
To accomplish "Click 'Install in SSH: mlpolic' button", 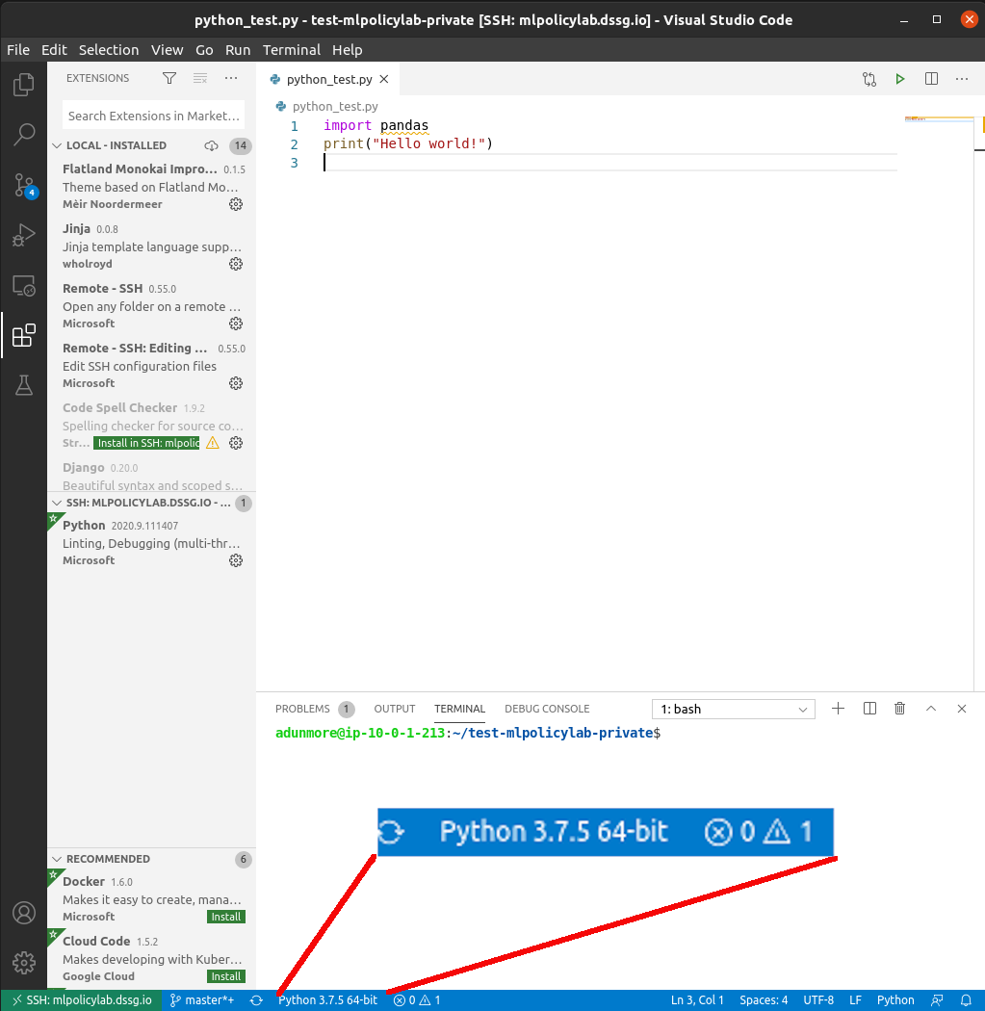I will pyautogui.click(x=147, y=443).
